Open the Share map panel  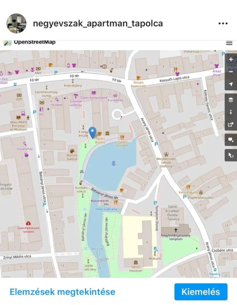click(231, 124)
